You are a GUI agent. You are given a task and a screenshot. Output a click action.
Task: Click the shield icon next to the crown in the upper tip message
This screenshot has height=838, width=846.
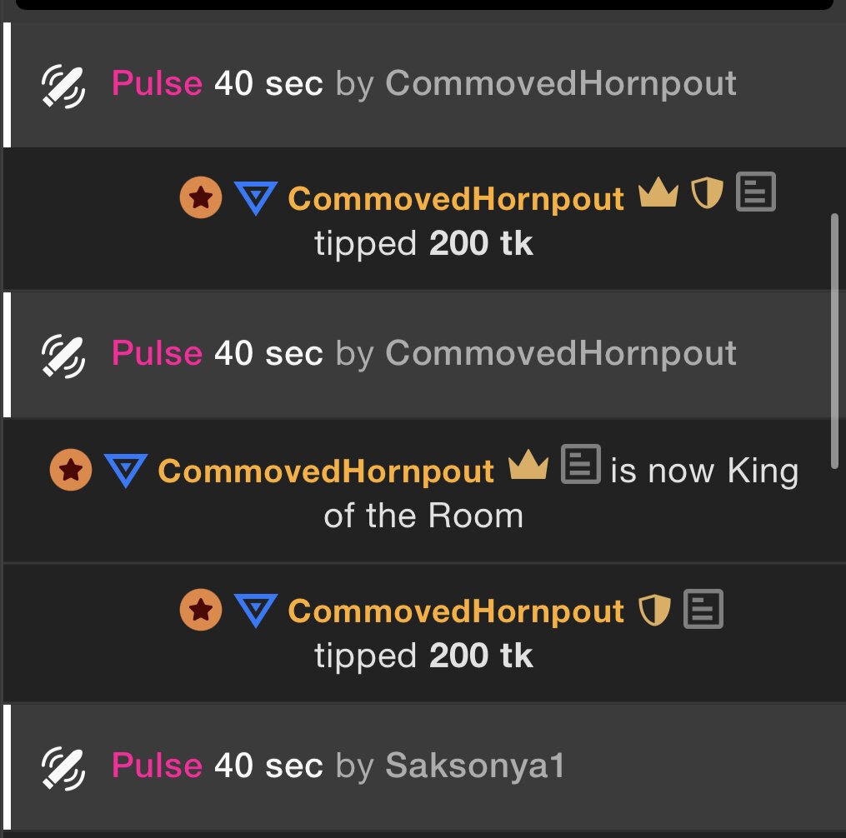pos(707,193)
